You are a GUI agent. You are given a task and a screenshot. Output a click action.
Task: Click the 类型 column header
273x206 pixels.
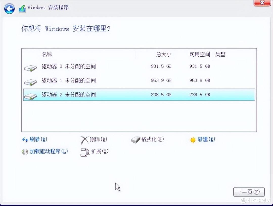(220, 54)
